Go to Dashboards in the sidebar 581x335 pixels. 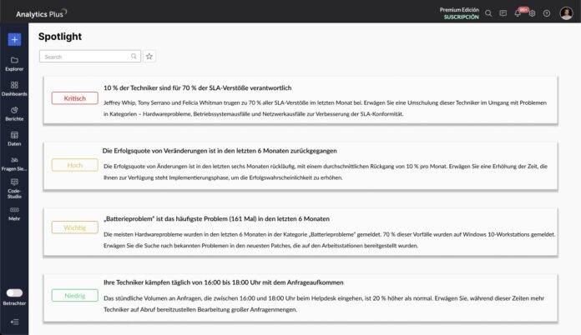point(14,89)
